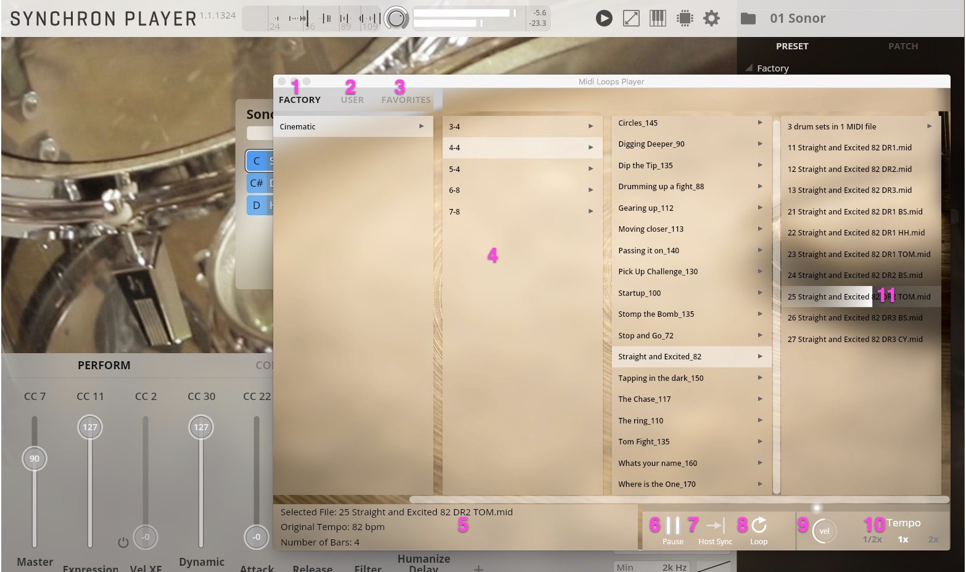Open settings gear in Synchron Player

point(712,18)
